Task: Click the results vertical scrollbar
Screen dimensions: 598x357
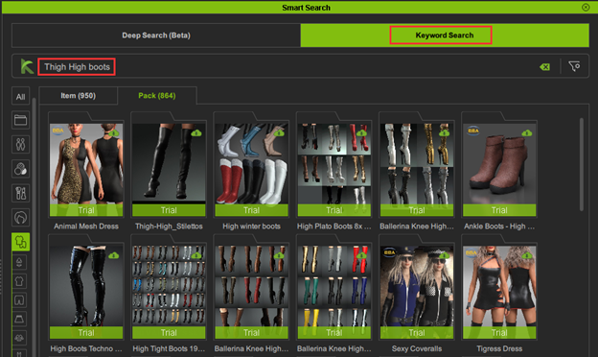Action: click(x=581, y=164)
